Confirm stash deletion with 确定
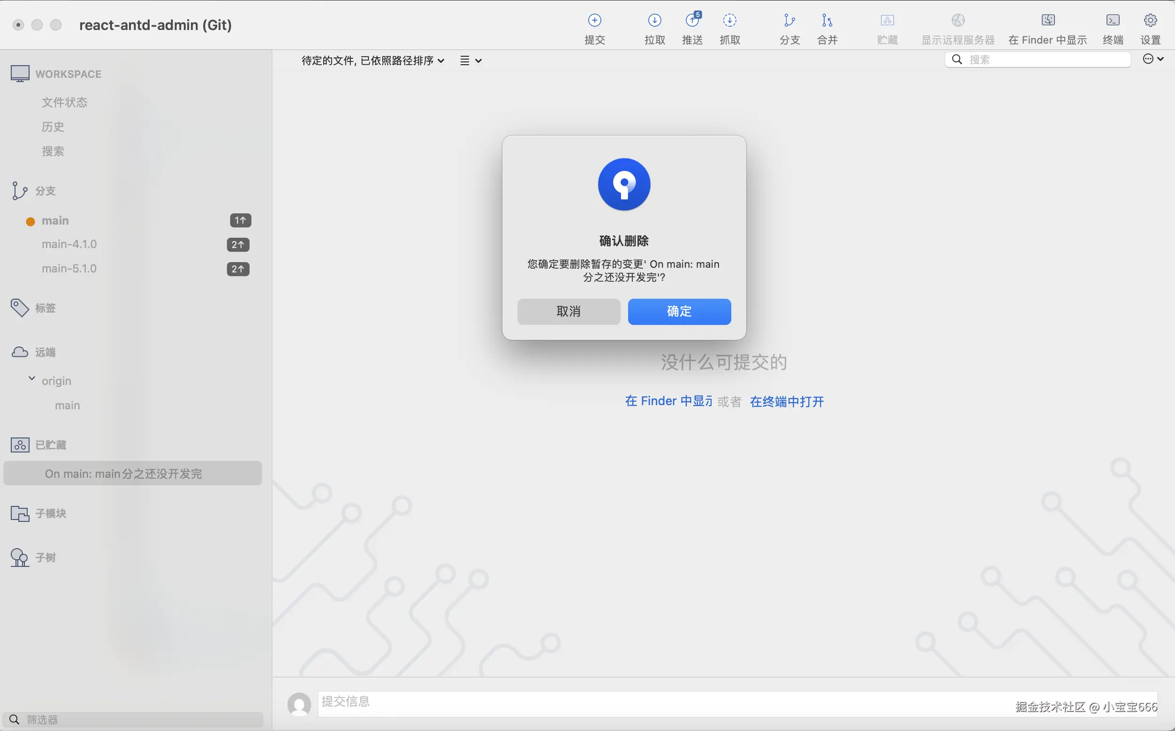This screenshot has height=731, width=1175. tap(679, 311)
